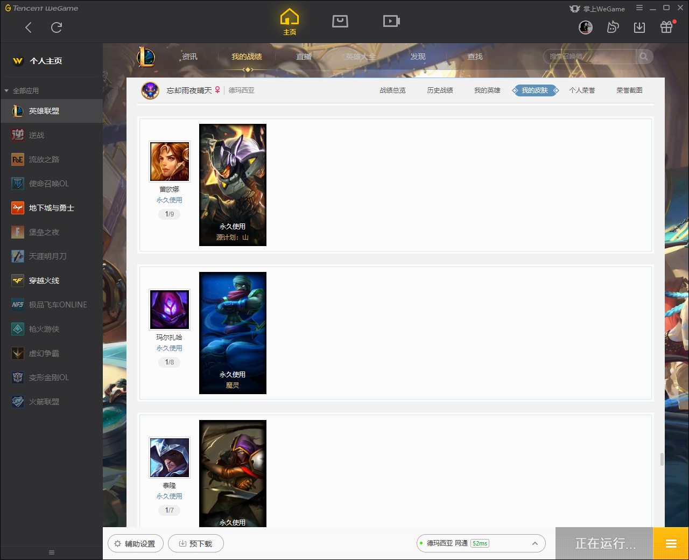Screen dimensions: 689x560
Task: Select 流放之路 in the sidebar
Action: (51, 159)
